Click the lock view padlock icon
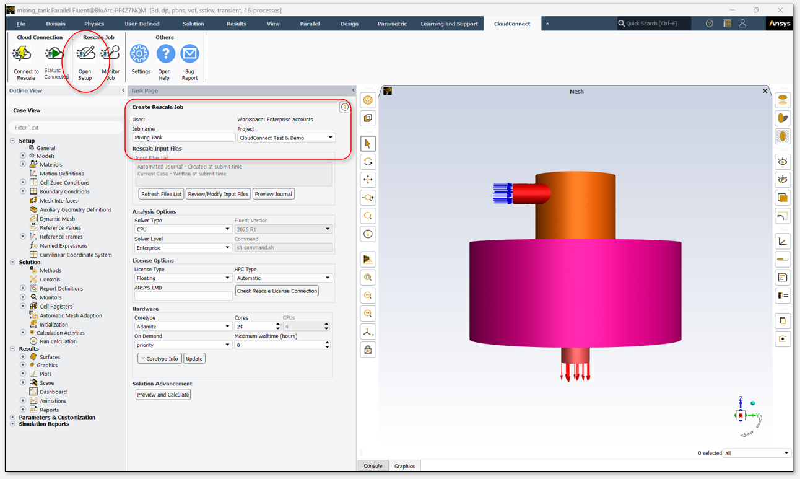This screenshot has height=479, width=800. tap(368, 350)
